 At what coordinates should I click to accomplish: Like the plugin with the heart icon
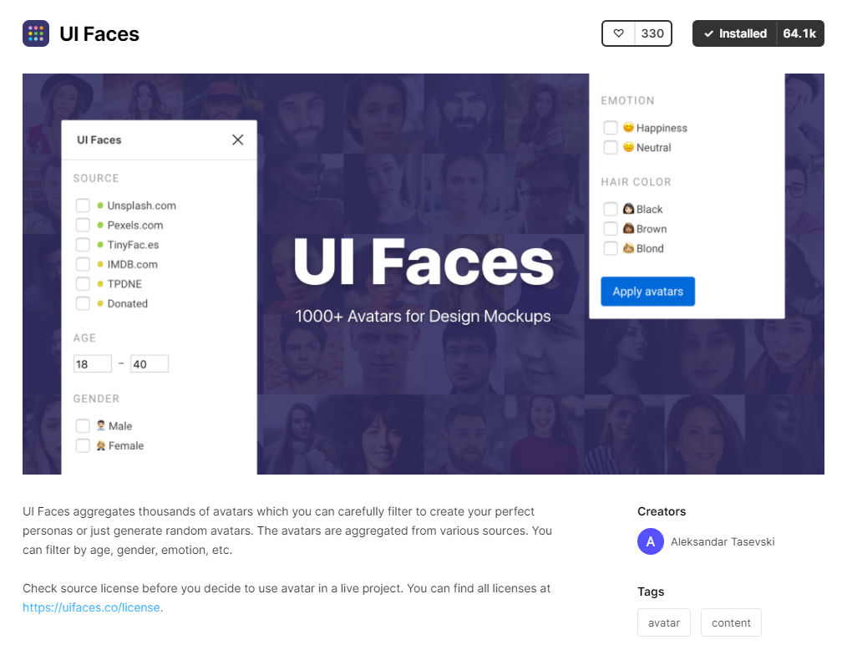[x=619, y=33]
